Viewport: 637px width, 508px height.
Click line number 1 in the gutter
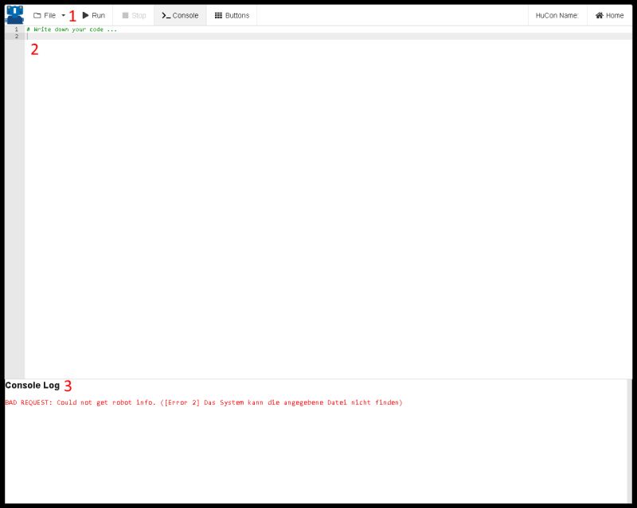[16, 29]
